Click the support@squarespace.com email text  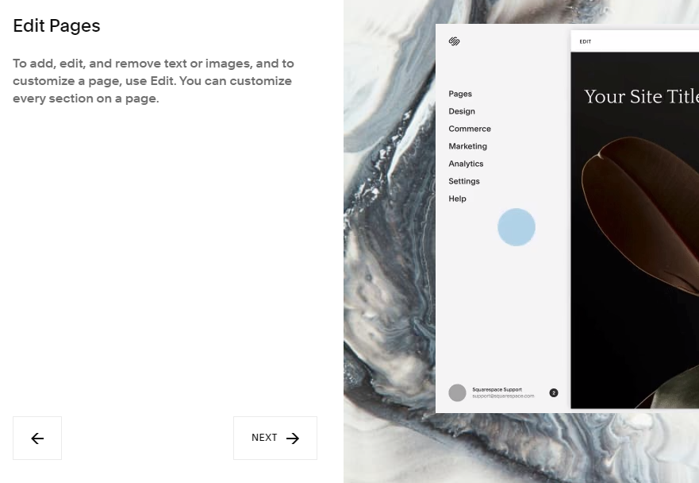(x=503, y=396)
